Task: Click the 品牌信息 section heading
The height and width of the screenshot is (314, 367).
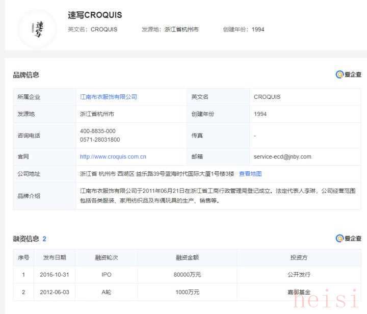Action: [26, 75]
